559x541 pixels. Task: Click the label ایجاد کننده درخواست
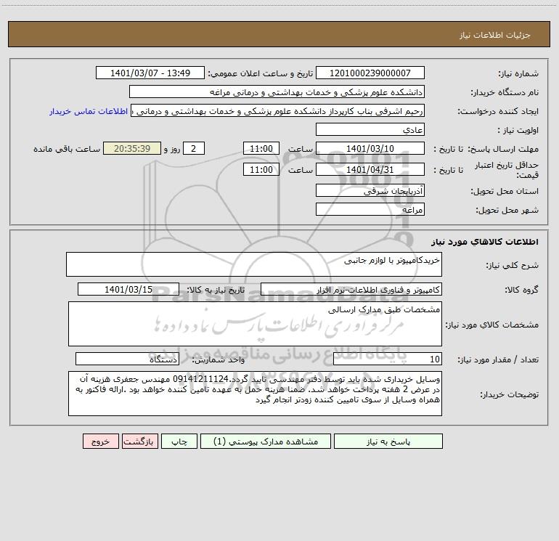point(498,112)
